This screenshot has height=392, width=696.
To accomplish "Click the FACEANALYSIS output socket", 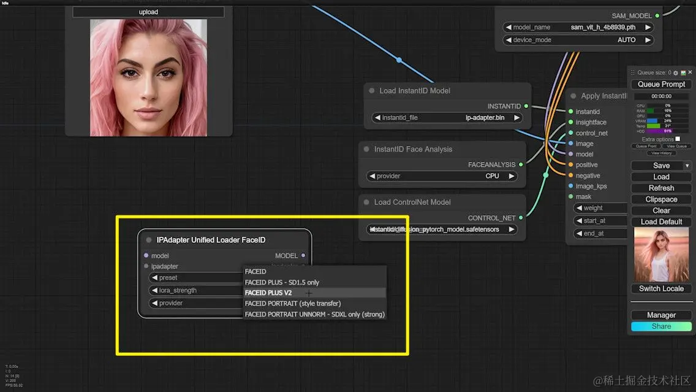I will [521, 164].
